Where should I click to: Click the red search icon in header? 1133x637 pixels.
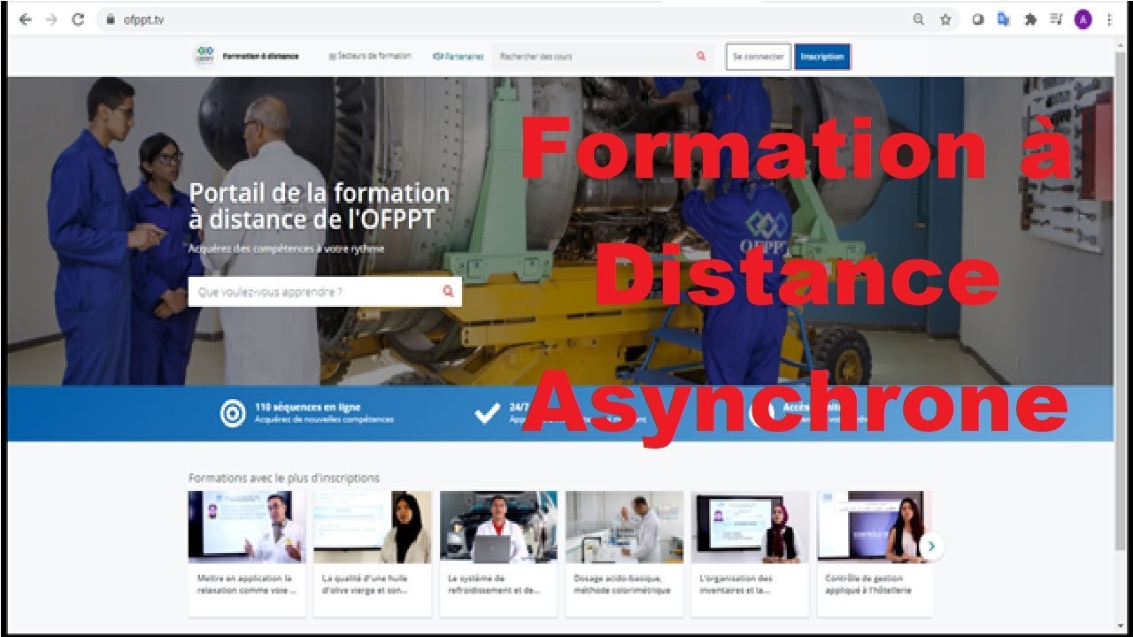[701, 56]
